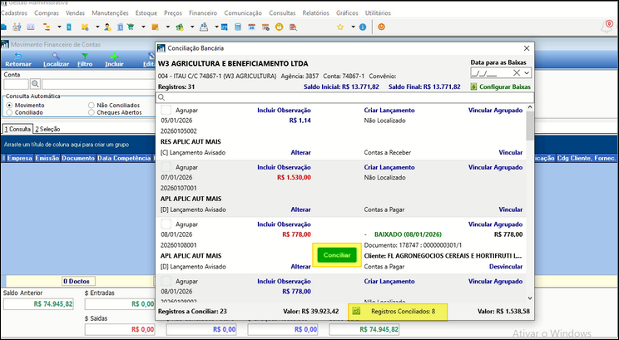Click the orange power icon in toolbar
This screenshot has height=340, width=619.
point(381,27)
